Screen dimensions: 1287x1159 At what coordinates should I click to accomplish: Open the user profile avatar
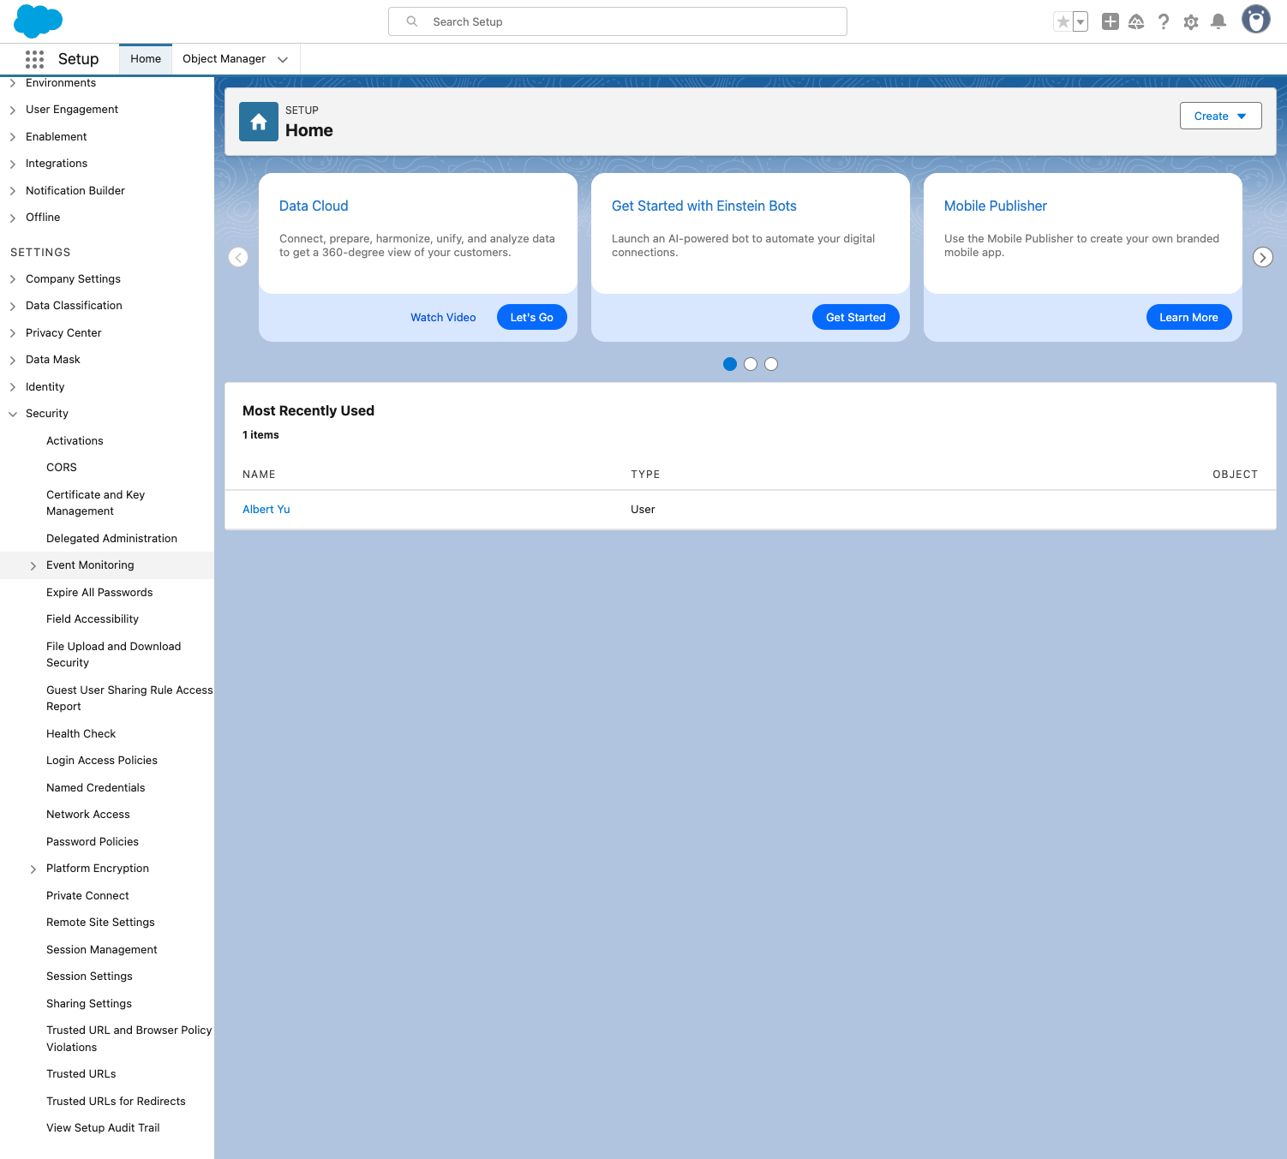pyautogui.click(x=1255, y=20)
